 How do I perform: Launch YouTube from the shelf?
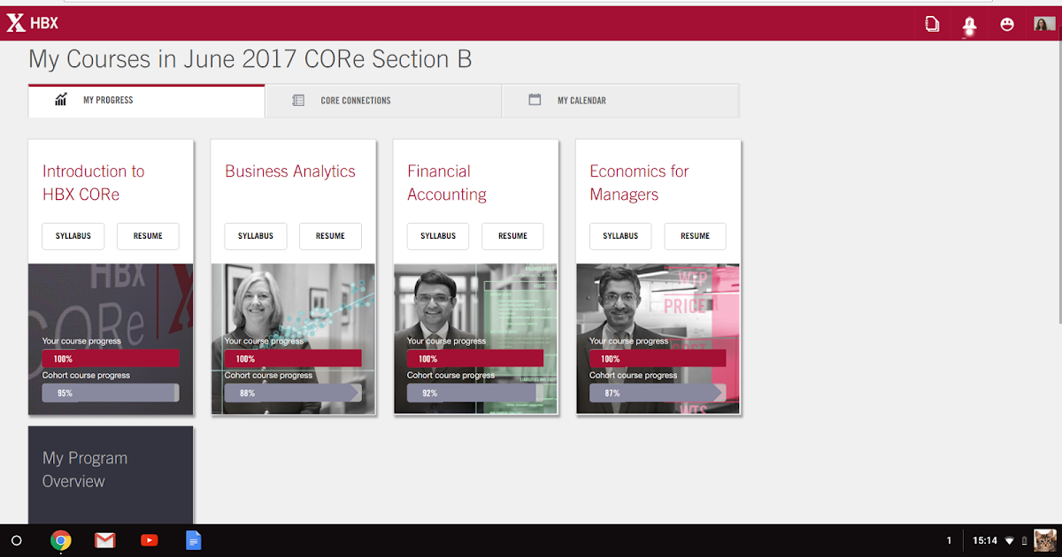(x=149, y=540)
